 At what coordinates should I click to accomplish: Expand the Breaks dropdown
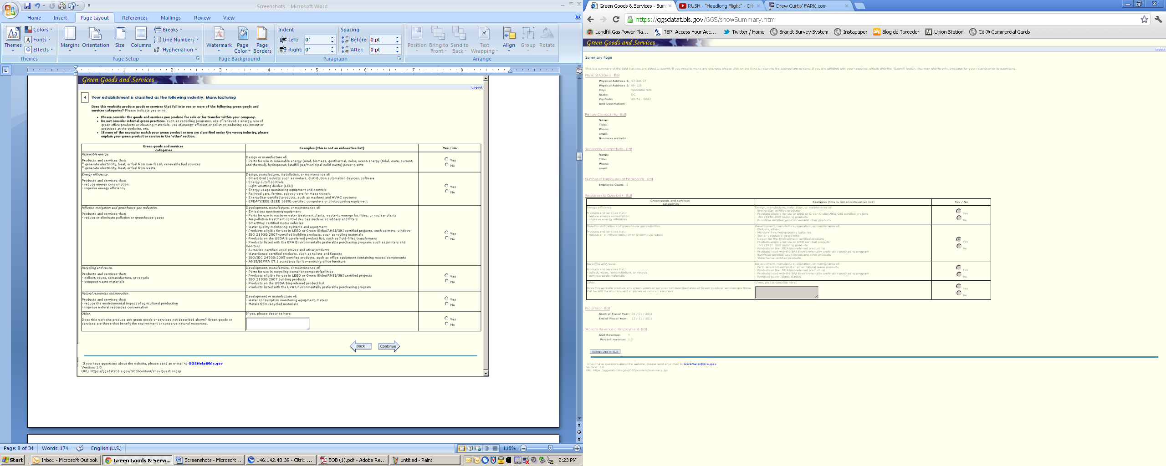tap(169, 30)
